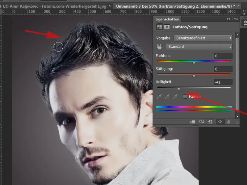Click the lower color spectrum bar
247x185 pixels.
(x=194, y=111)
